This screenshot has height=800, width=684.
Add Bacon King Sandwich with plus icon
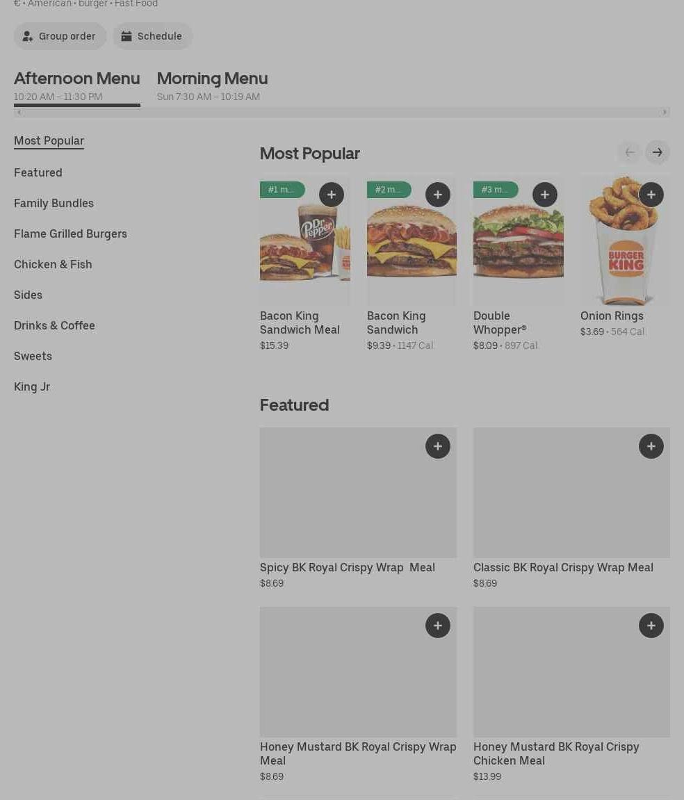pos(438,195)
